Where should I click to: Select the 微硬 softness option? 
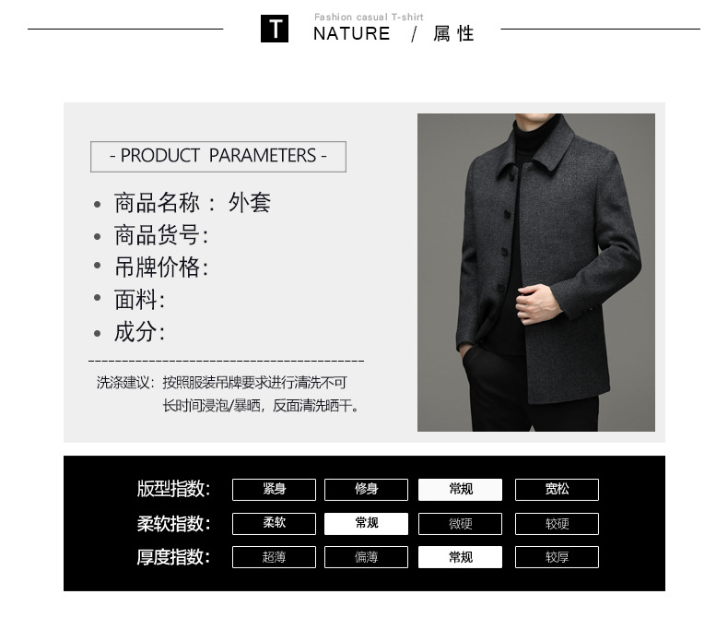click(x=460, y=524)
